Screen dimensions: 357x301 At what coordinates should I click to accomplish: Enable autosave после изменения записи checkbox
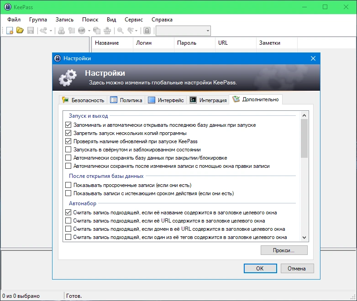point(68,166)
